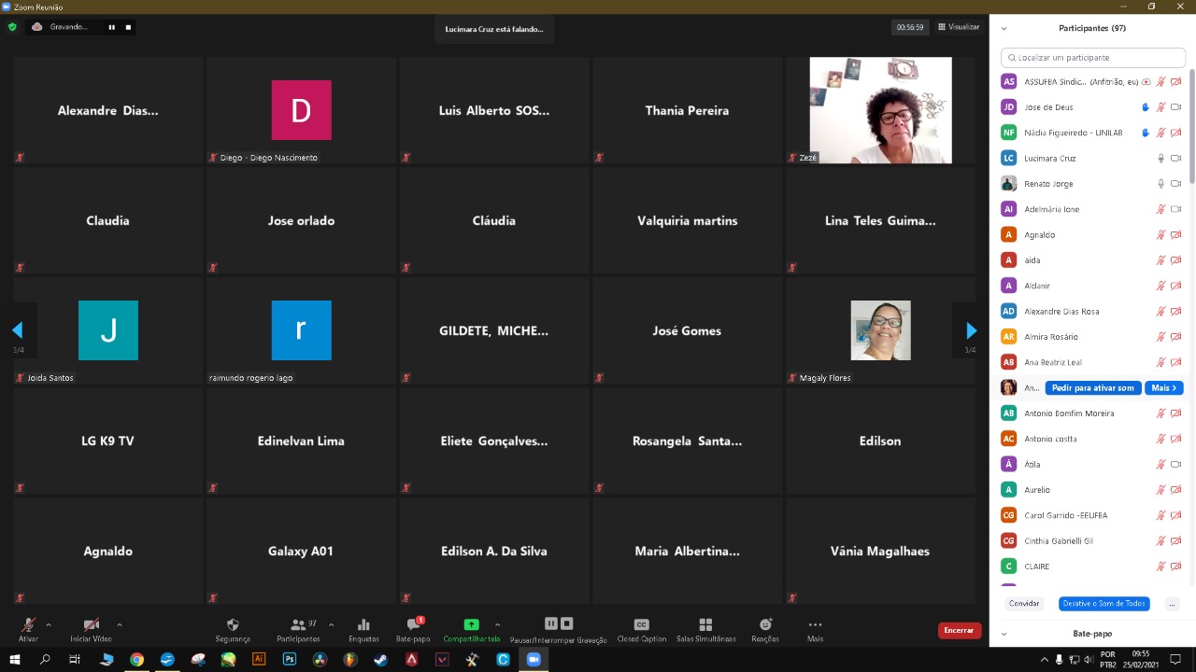The width and height of the screenshot is (1196, 672).
Task: Expand audio options arrow beside Ativar
Action: pyautogui.click(x=49, y=624)
